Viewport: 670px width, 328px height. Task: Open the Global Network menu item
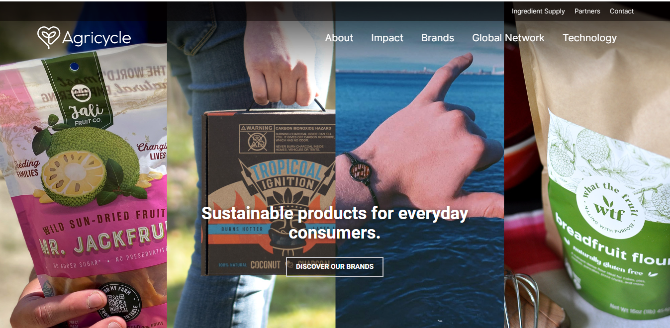(x=508, y=38)
